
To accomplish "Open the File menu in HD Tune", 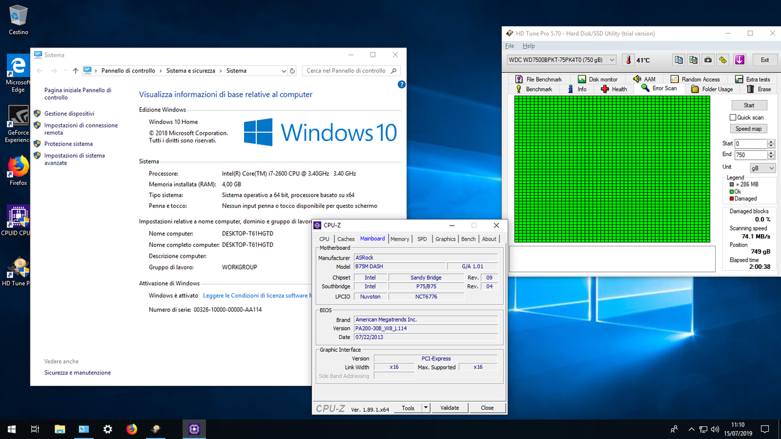I will (x=509, y=46).
